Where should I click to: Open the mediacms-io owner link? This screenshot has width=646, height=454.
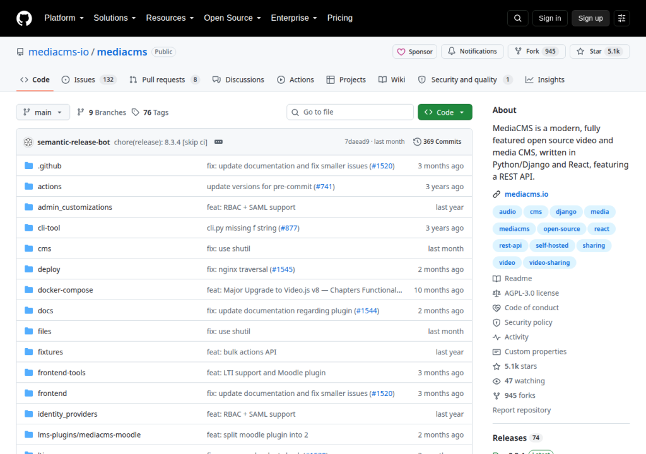coord(59,52)
